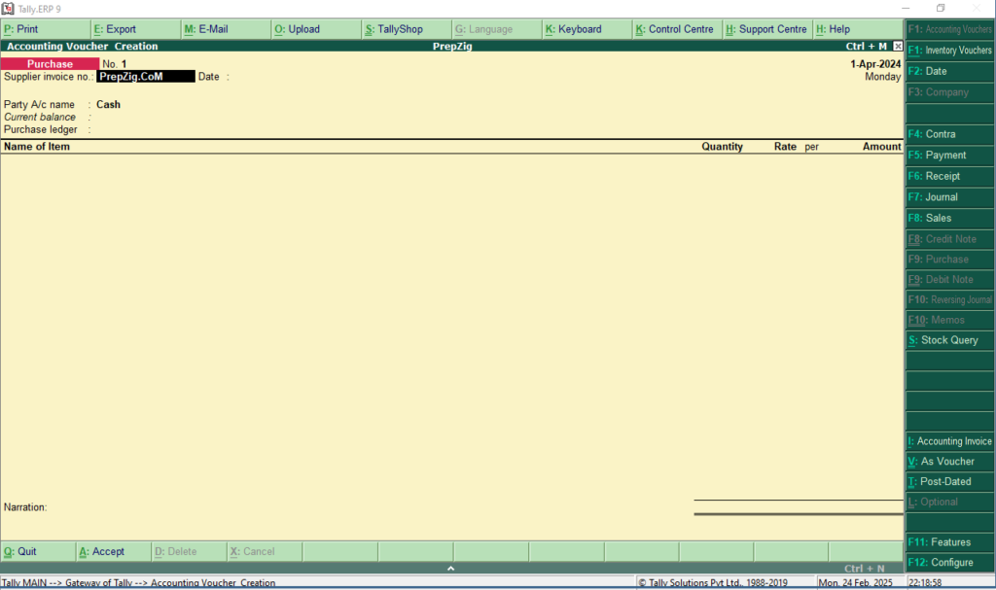Toggle T: Post-Dated voucher
This screenshot has width=996, height=590.
(x=949, y=482)
